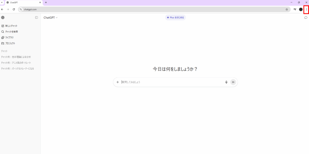
Task: Open a new browser tab with plus button
Action: [x=46, y=2]
